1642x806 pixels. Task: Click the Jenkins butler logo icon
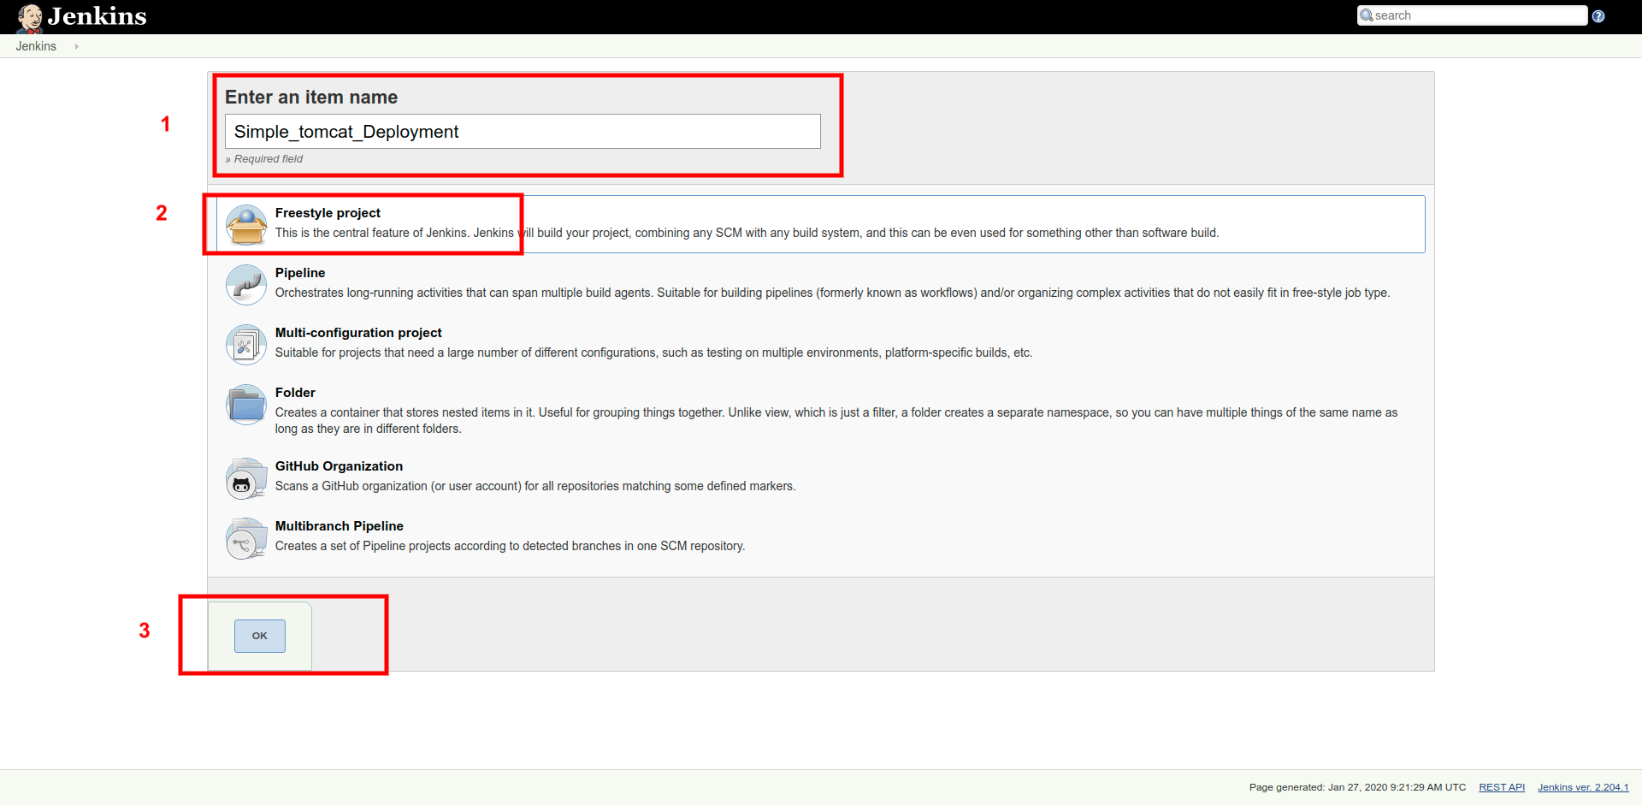(30, 17)
